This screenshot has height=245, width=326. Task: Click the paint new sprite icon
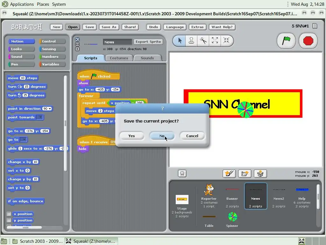coord(229,174)
